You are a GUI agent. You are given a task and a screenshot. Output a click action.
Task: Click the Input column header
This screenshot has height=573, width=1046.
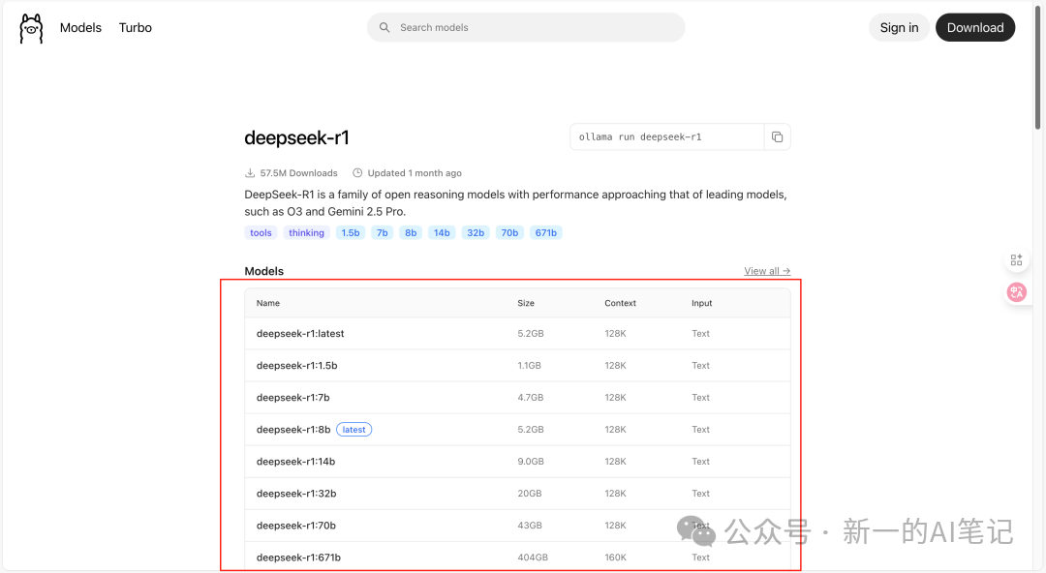702,303
